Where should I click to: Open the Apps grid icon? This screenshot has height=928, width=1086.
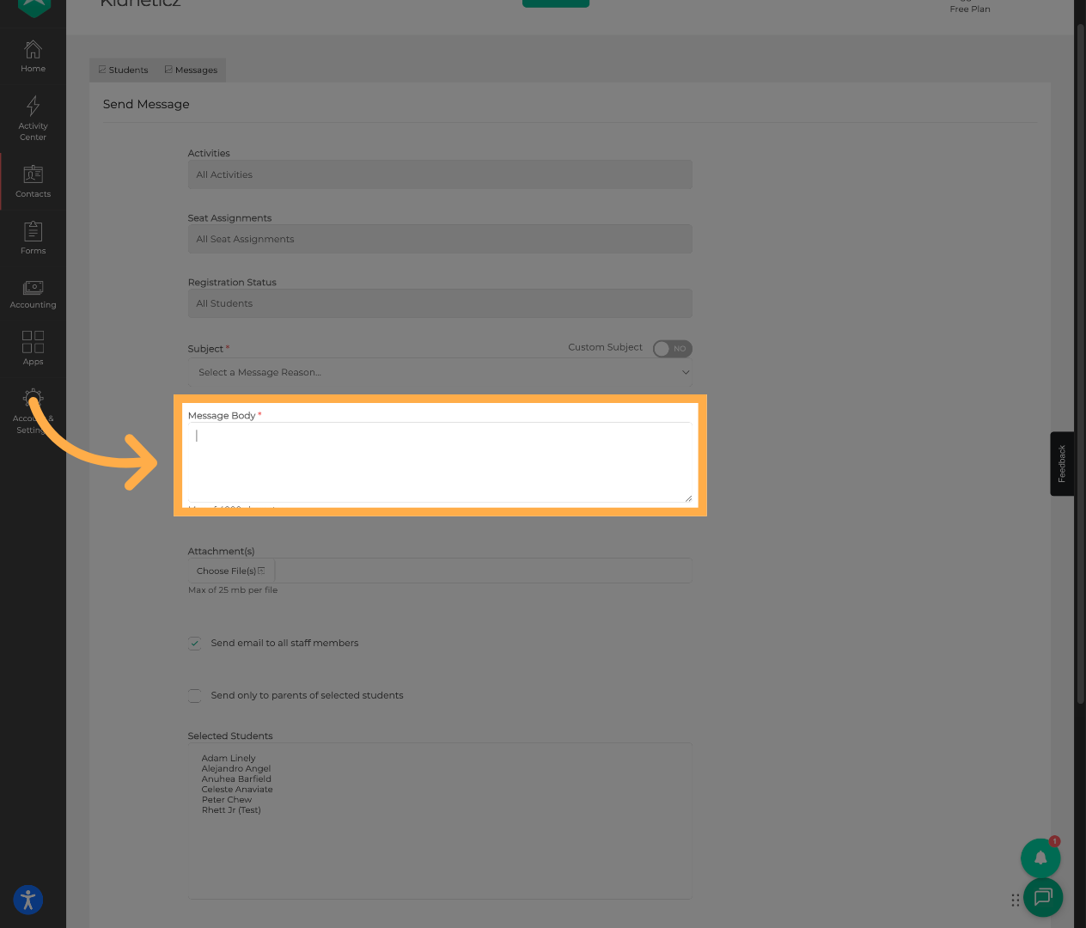pos(33,348)
